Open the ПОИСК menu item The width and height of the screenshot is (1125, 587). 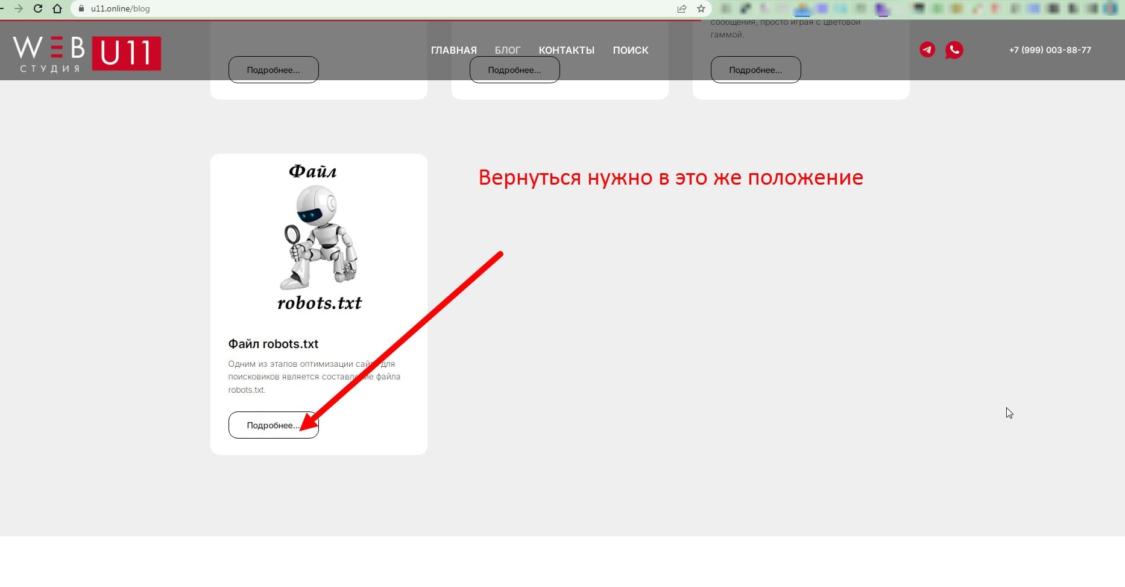[x=631, y=50]
